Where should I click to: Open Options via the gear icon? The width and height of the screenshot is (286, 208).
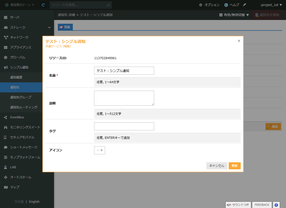(x=201, y=5)
